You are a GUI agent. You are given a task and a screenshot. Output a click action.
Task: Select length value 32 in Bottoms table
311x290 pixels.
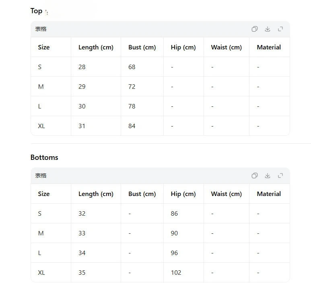(x=82, y=213)
